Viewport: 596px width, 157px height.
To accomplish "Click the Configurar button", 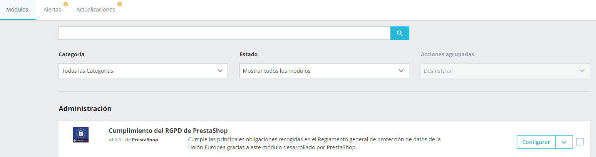I will tap(536, 142).
